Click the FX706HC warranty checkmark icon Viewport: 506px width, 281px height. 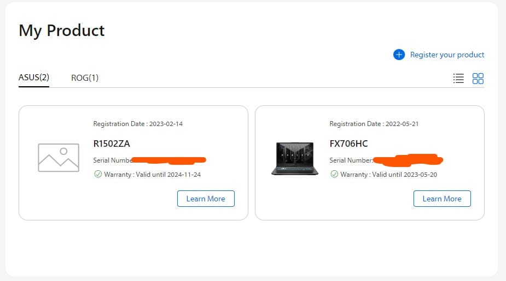coord(334,175)
